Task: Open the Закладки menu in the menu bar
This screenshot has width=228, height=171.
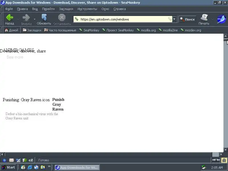Action: coord(66,9)
